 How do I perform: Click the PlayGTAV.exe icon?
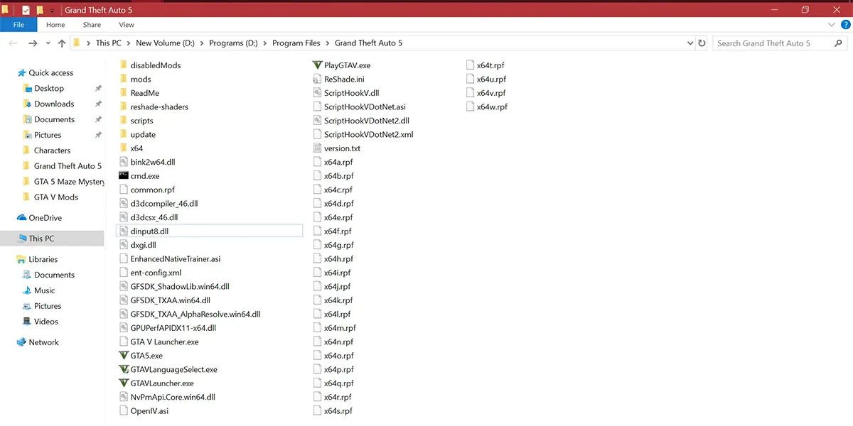[317, 65]
